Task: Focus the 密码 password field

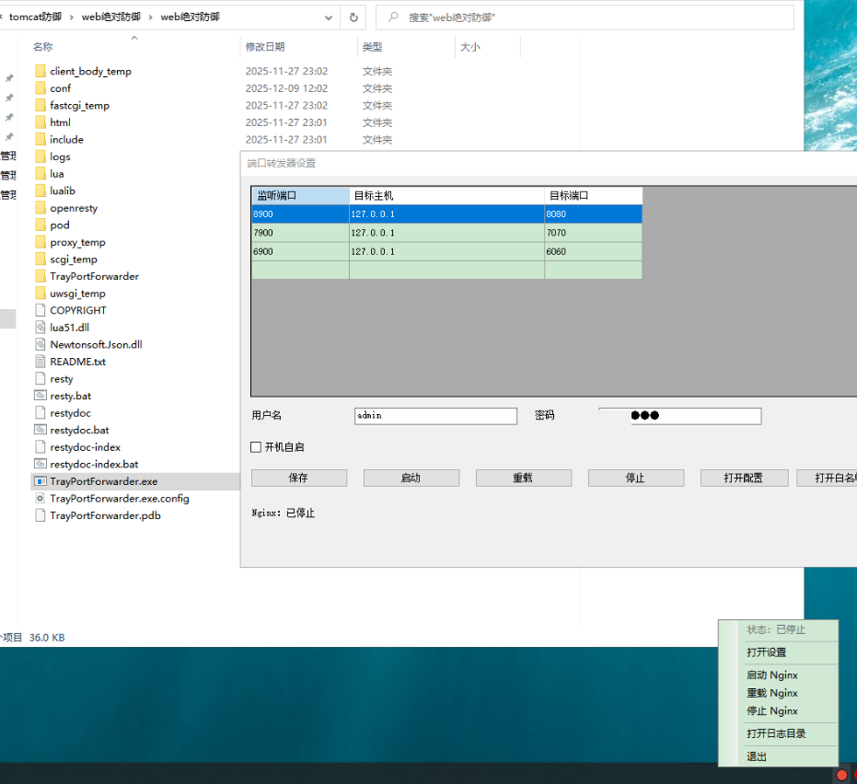Action: [x=679, y=416]
